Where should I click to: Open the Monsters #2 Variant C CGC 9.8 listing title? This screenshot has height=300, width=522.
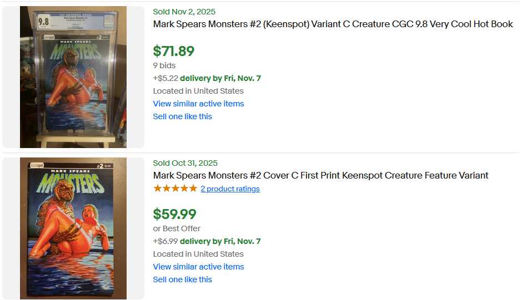tap(333, 24)
